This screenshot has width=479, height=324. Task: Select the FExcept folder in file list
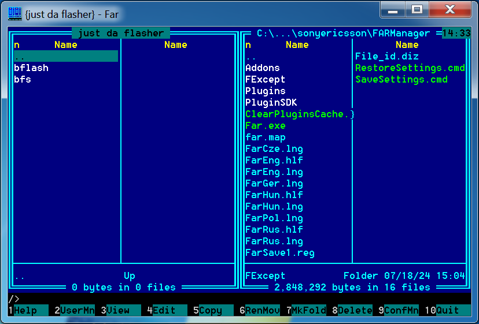[265, 79]
